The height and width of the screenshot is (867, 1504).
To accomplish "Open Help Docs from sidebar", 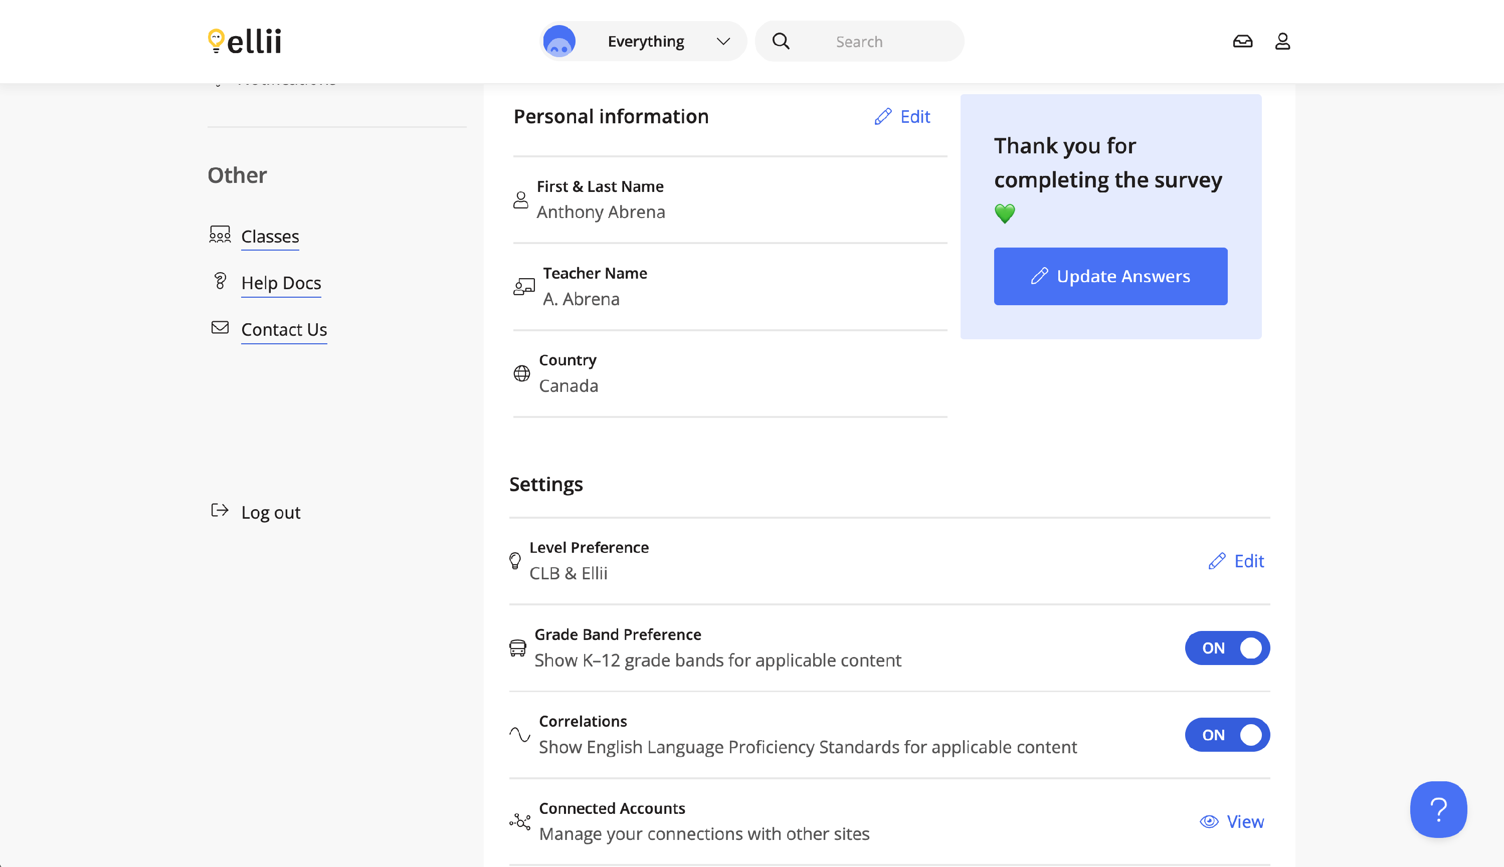I will tap(281, 283).
